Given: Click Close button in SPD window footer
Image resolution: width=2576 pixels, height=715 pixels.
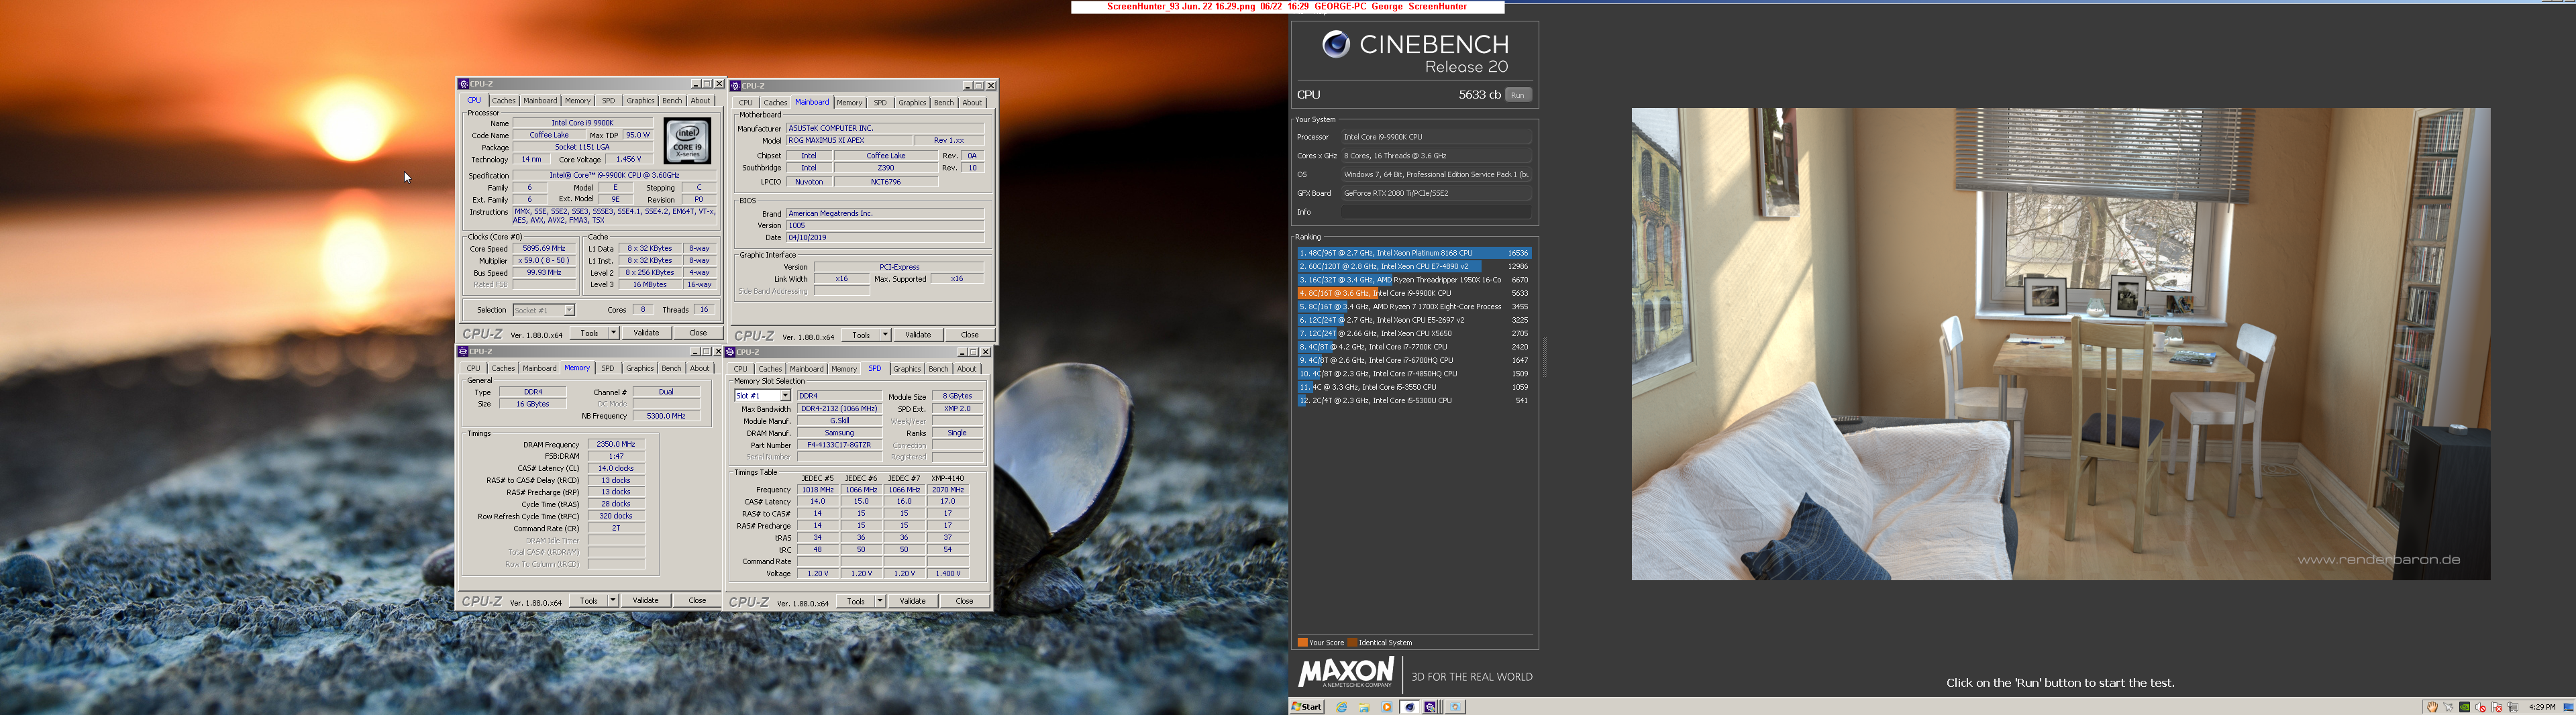Looking at the screenshot, I should 964,601.
